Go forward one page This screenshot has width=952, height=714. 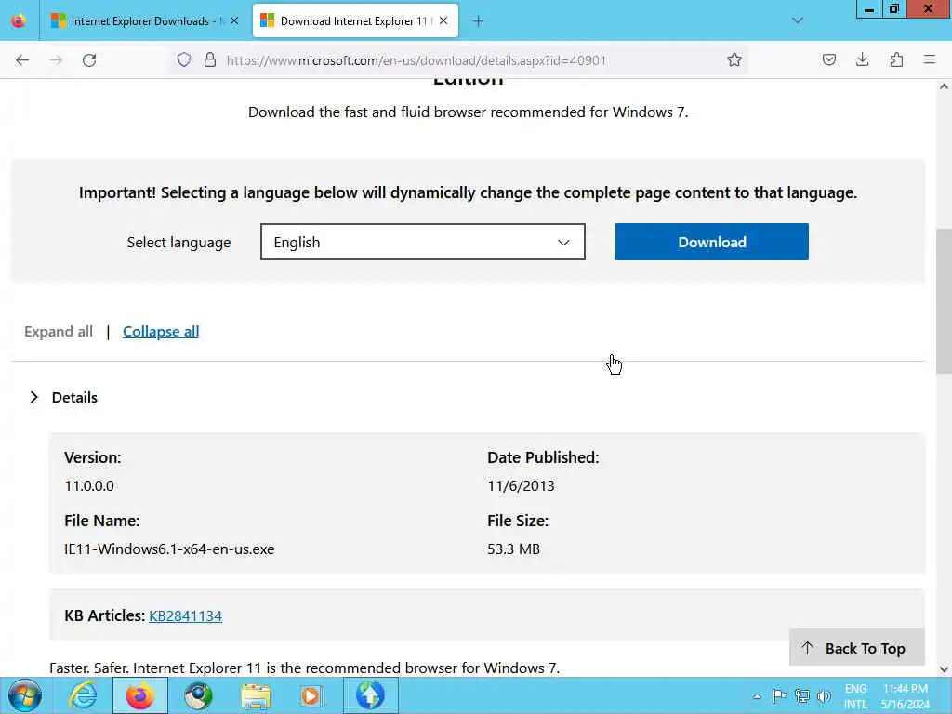point(56,60)
